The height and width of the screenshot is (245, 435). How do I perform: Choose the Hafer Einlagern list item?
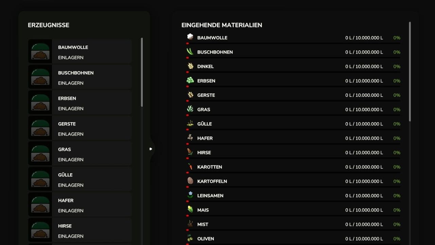coord(92,205)
